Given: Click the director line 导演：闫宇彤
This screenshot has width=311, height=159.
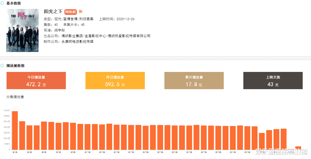Looking at the screenshot, I should (54, 30).
